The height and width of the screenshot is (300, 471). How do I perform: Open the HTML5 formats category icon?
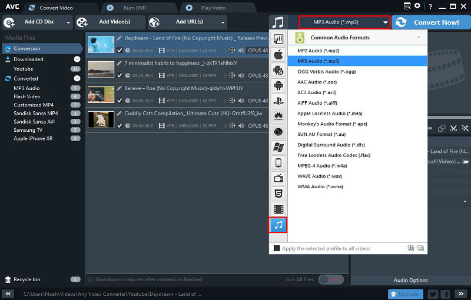tap(278, 194)
